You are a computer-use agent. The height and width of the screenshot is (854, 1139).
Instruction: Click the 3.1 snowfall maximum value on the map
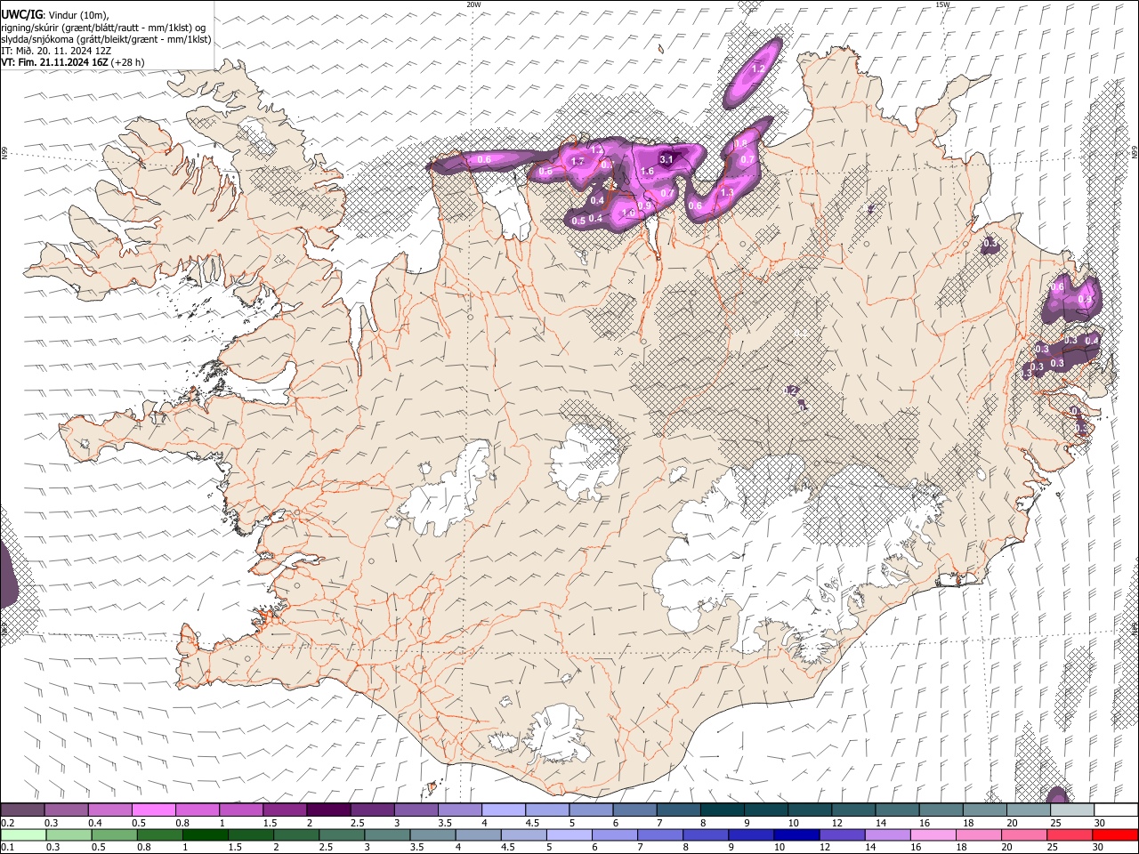pos(666,159)
